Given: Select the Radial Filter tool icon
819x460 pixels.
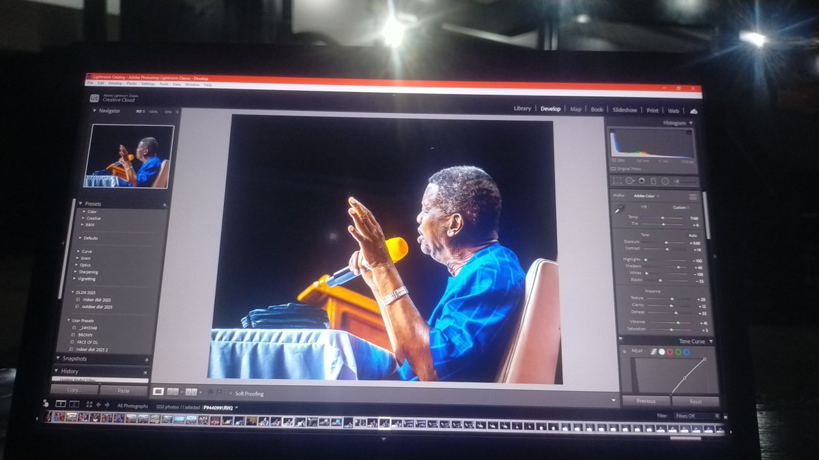Looking at the screenshot, I should click(x=665, y=181).
